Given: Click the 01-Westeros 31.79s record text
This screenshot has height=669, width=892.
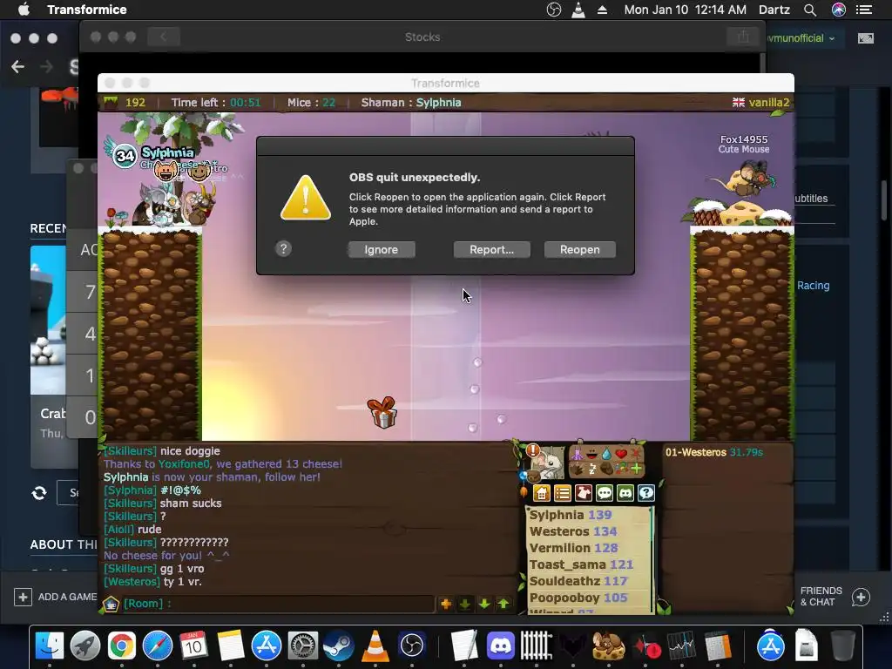Looking at the screenshot, I should pos(714,452).
